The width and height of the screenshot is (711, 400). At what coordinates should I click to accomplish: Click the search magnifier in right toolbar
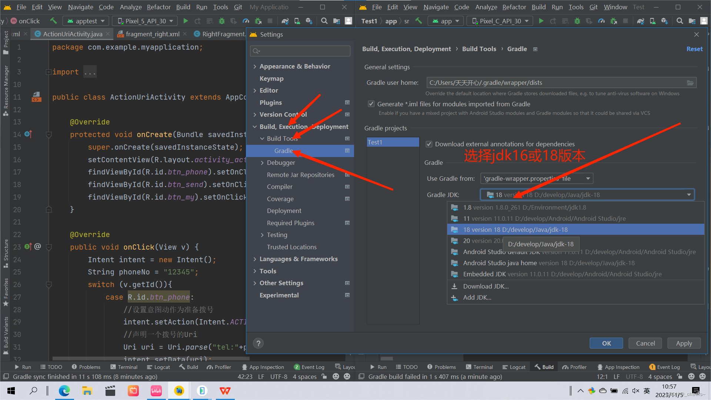click(x=680, y=21)
